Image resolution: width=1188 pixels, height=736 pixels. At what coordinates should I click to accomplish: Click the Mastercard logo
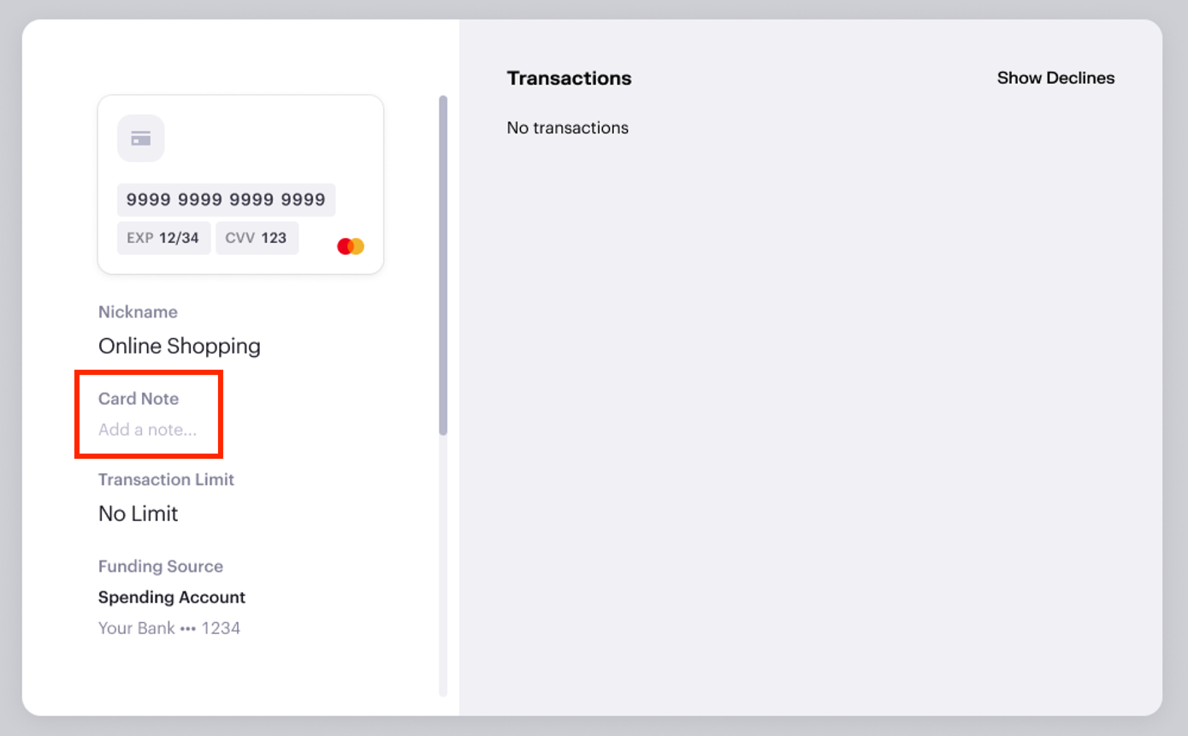pyautogui.click(x=350, y=245)
